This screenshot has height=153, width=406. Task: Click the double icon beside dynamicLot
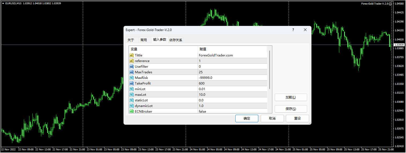point(132,106)
